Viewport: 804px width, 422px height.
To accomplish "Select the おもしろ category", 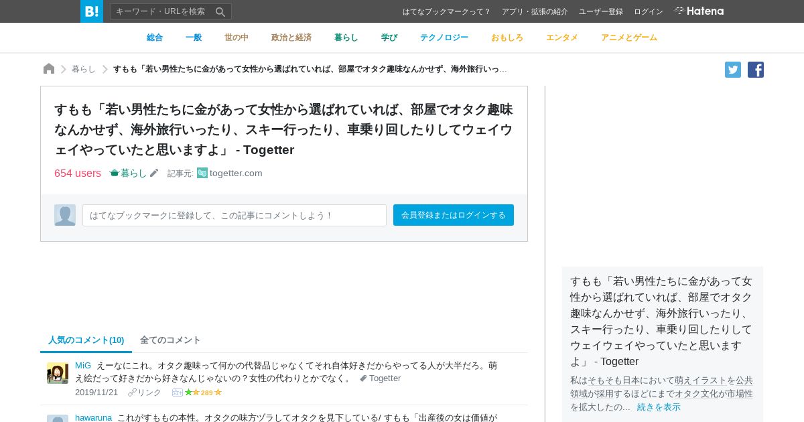I will pos(507,38).
